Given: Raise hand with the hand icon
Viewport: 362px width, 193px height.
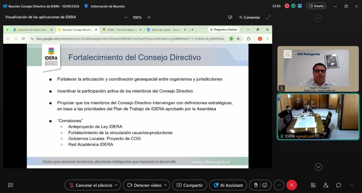Looking at the screenshot, I should 256,185.
